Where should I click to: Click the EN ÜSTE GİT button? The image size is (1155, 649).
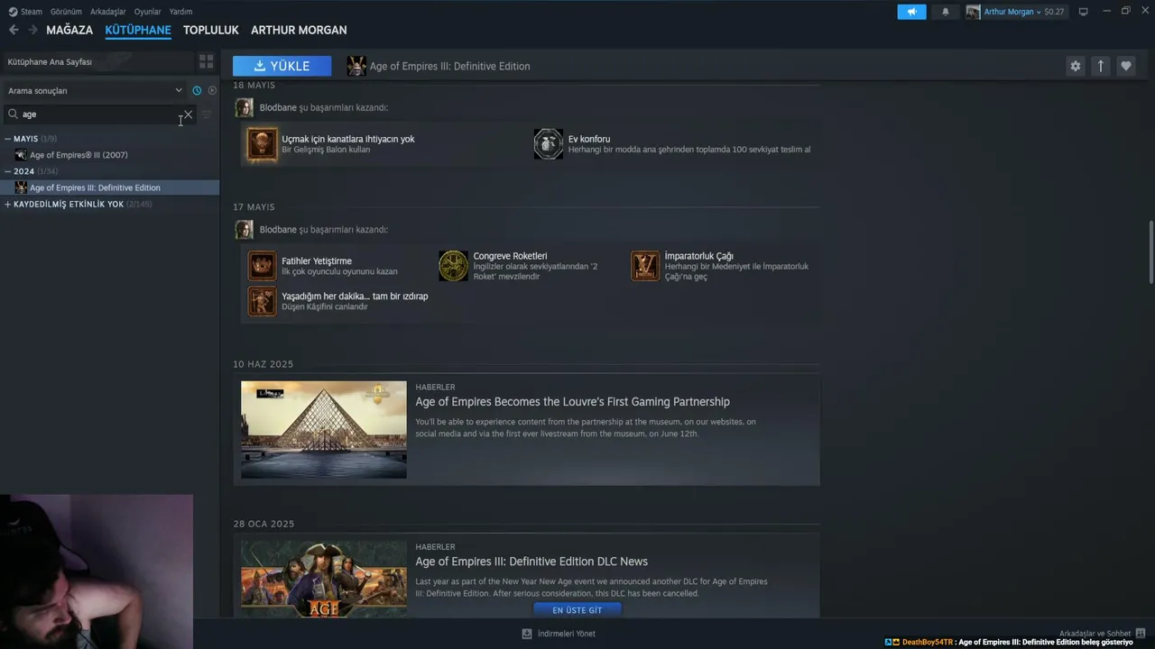[x=577, y=610]
